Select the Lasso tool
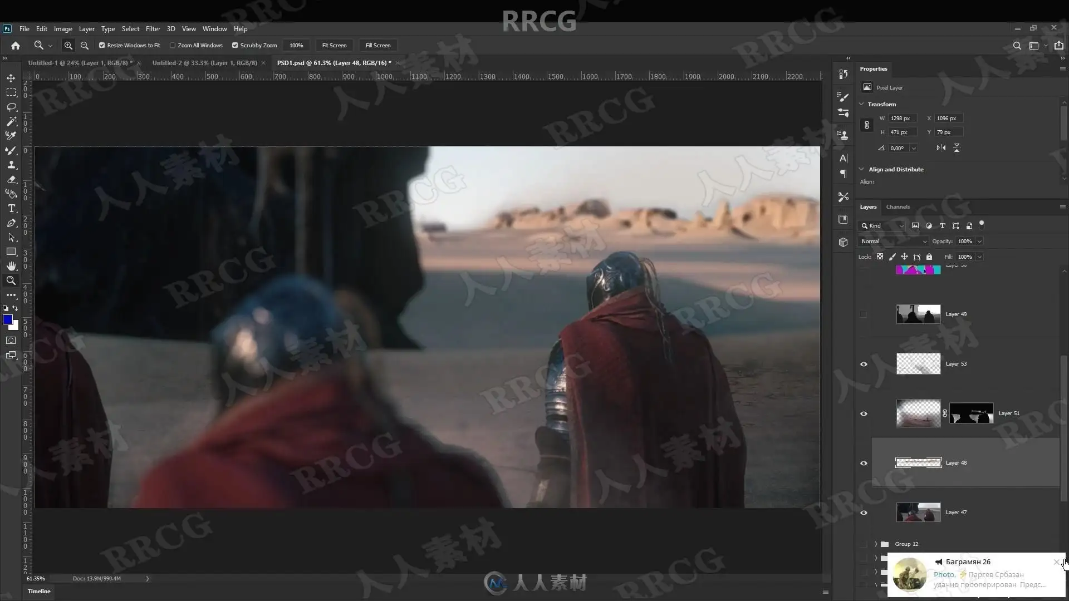The height and width of the screenshot is (601, 1069). pyautogui.click(x=11, y=107)
